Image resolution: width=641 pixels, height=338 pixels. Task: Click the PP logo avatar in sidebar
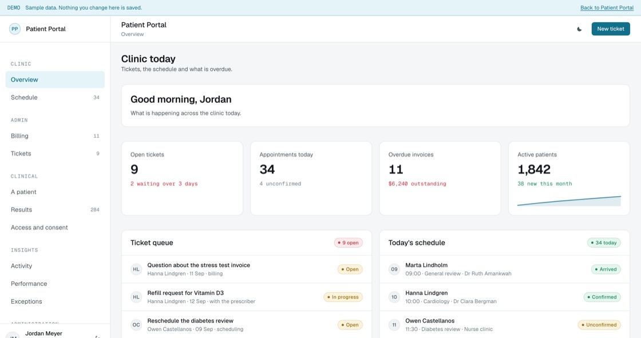point(15,29)
